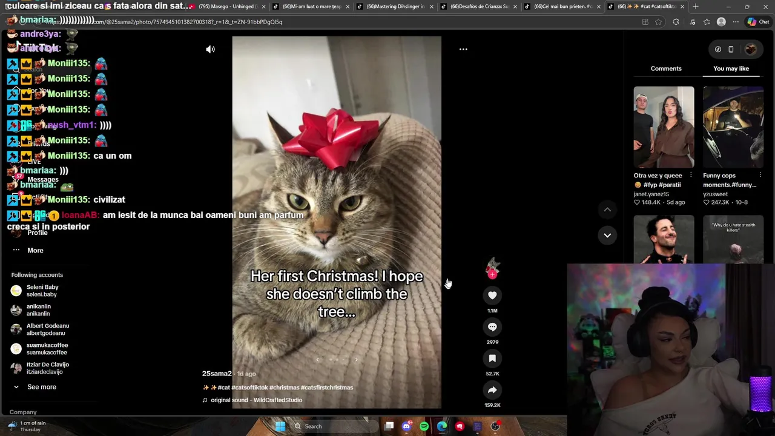Open the Funny cops moments video thumbnail
This screenshot has width=775, height=436.
tap(733, 127)
